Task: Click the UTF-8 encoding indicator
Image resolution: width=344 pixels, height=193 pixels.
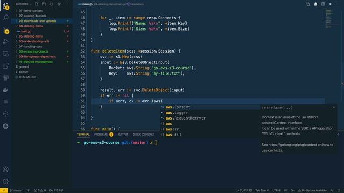Action: [x=276, y=190]
